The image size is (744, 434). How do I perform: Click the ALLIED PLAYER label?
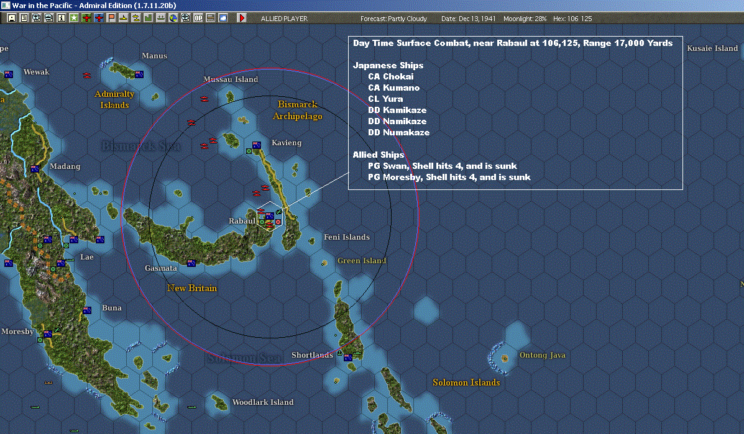284,19
